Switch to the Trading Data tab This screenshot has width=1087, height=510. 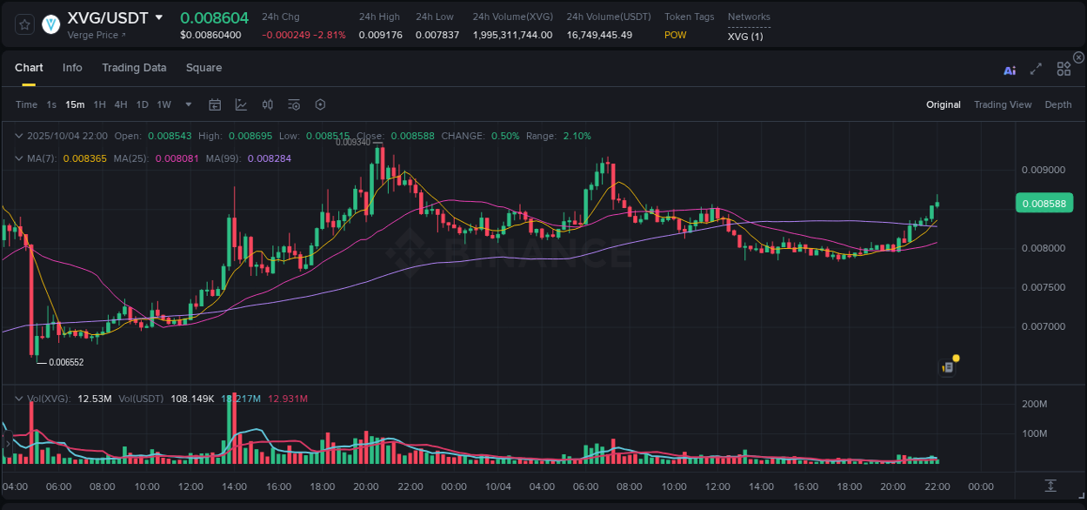click(134, 67)
